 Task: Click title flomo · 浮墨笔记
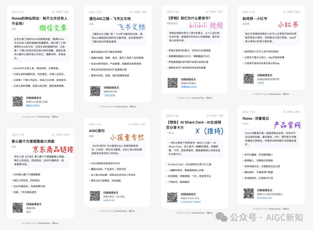tap(256, 118)
